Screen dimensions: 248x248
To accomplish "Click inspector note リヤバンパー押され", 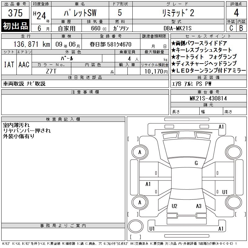I will pyautogui.click(x=27, y=131).
